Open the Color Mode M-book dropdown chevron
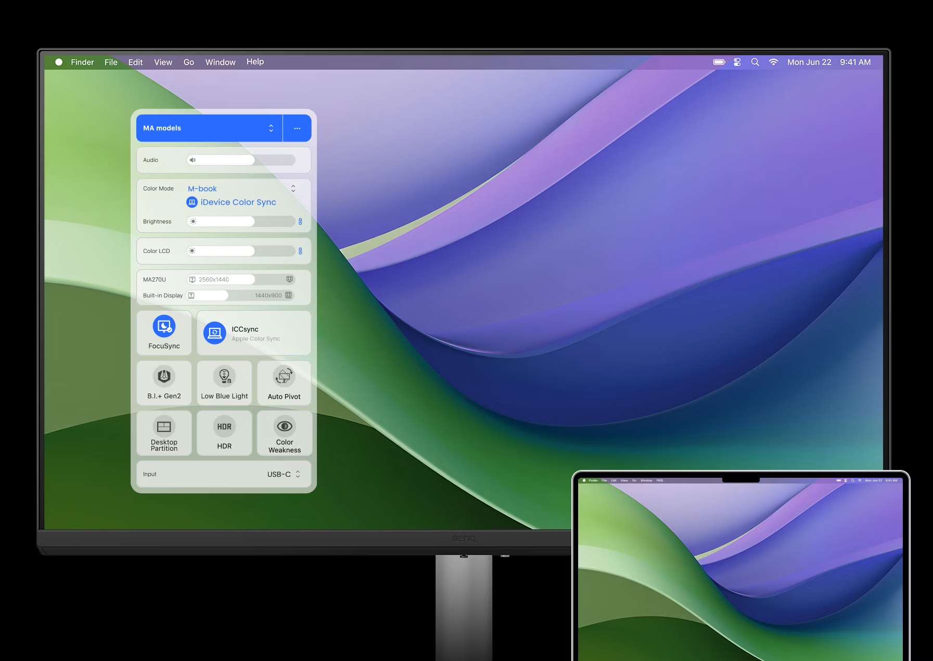Screen dimensions: 933x661 tap(293, 188)
